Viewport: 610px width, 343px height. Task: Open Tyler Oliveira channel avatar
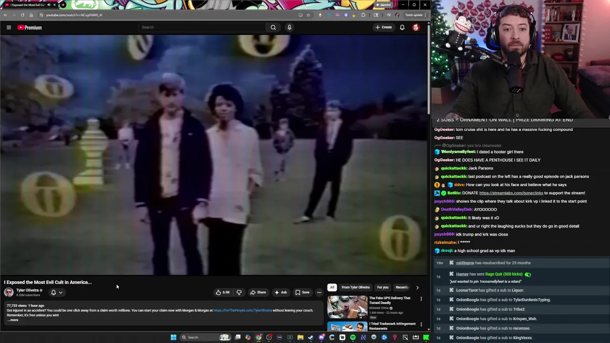pyautogui.click(x=9, y=292)
